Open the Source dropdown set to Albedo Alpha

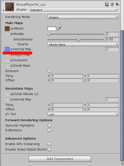point(83,44)
